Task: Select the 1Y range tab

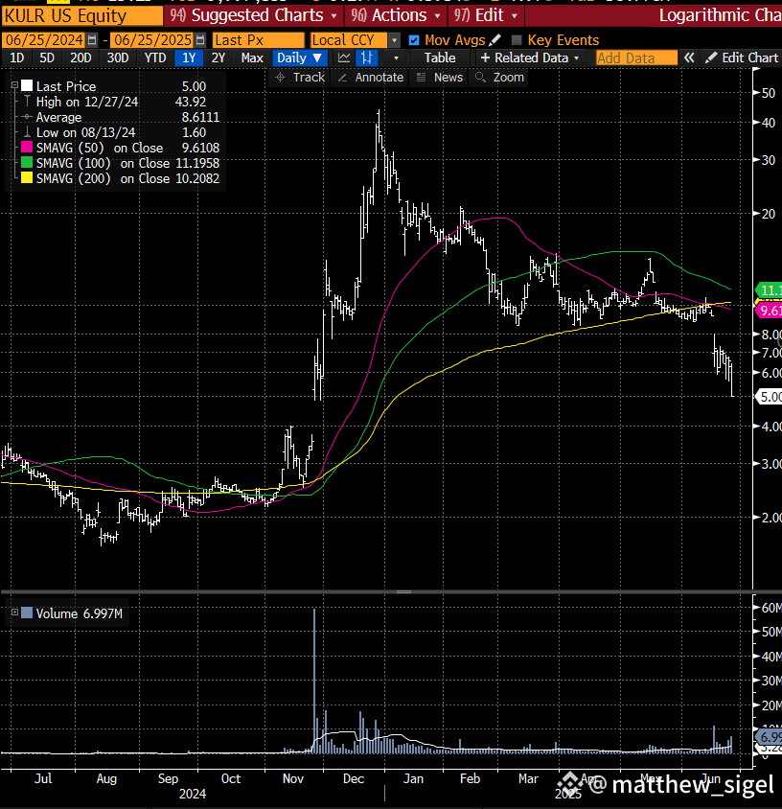Action: point(189,58)
